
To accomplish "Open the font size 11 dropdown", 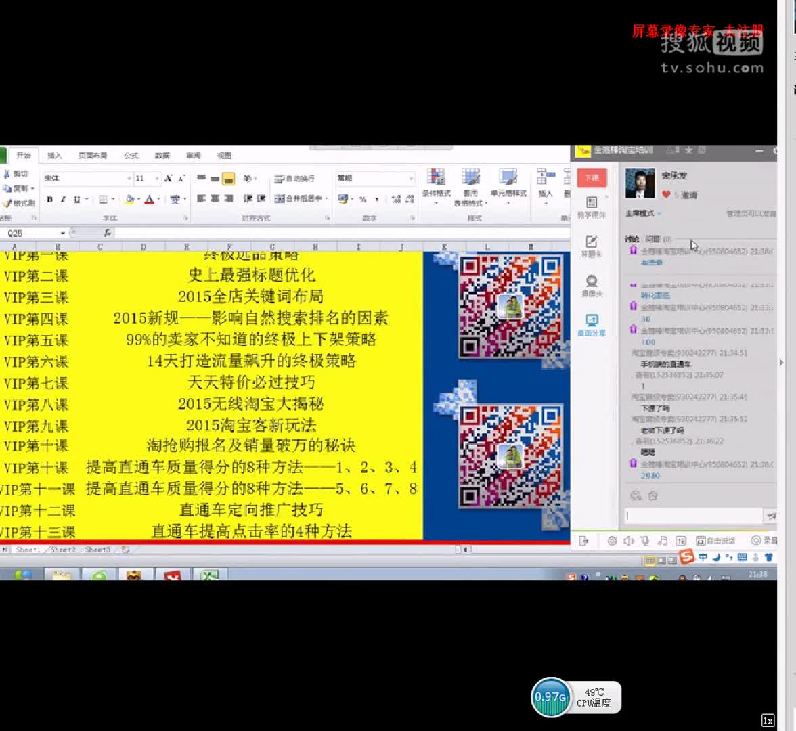I will pos(157,179).
